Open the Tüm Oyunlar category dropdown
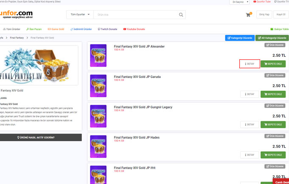This screenshot has width=289, height=184. pyautogui.click(x=80, y=15)
